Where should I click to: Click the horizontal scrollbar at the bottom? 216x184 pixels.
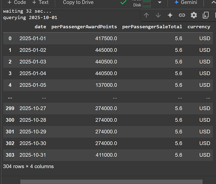click(x=111, y=182)
